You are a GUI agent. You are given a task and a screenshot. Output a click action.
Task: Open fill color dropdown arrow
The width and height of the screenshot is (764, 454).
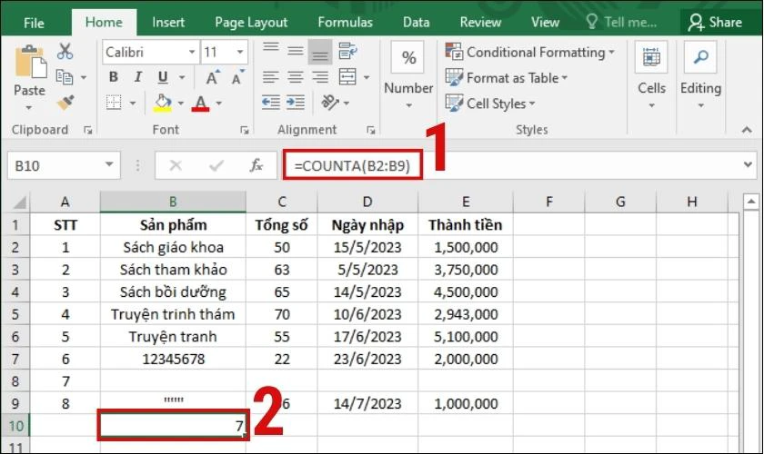181,104
